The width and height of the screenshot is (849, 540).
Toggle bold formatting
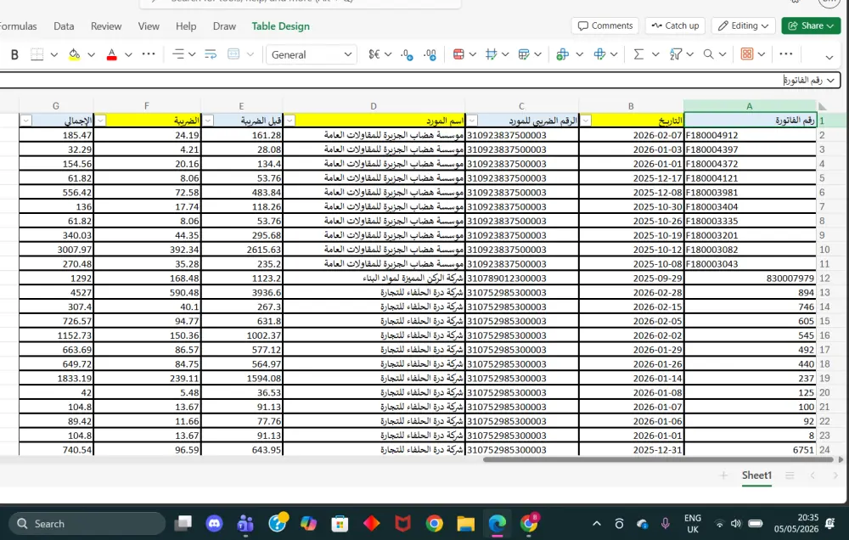coord(14,54)
